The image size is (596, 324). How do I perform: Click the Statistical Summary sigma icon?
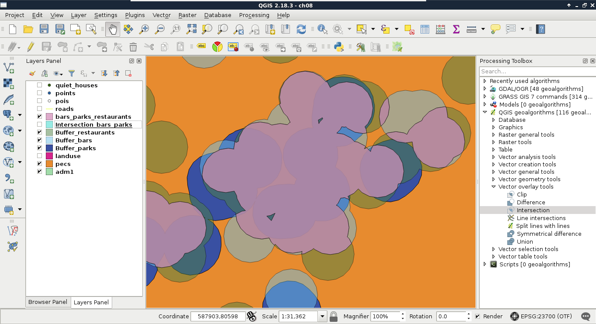pos(456,29)
